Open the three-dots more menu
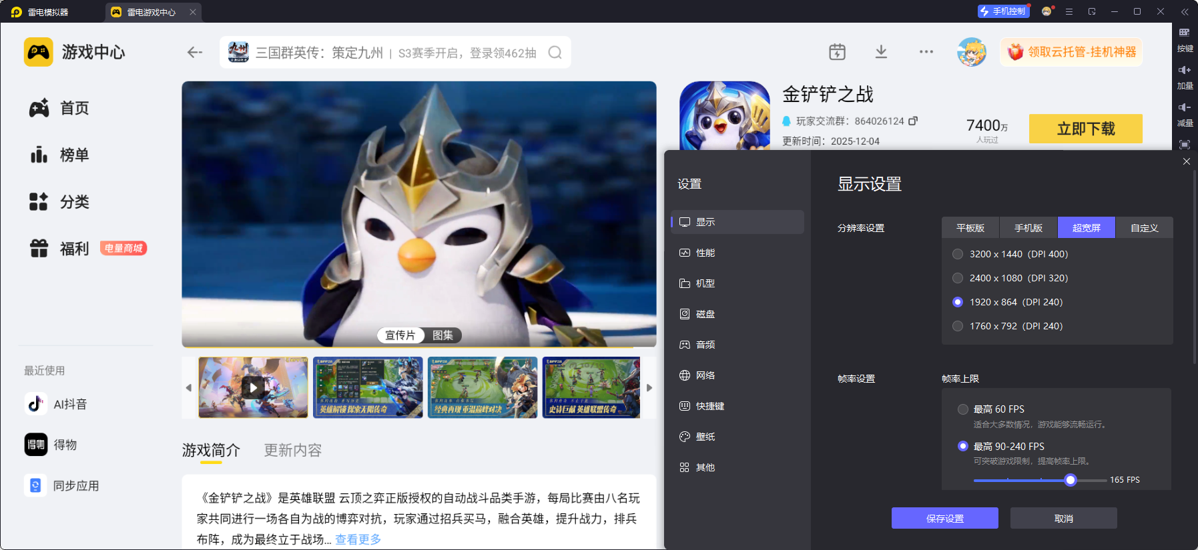 point(926,52)
